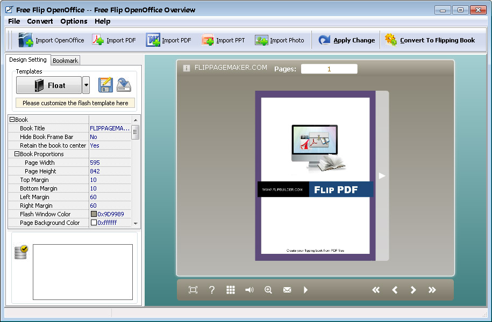Click the Page Background Color swatch
The height and width of the screenshot is (322, 492).
coord(94,222)
